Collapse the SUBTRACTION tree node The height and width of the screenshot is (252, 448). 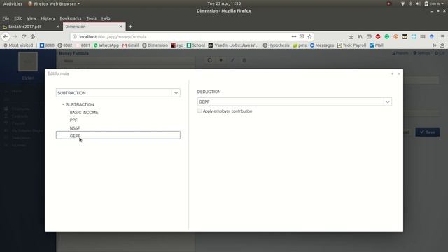[x=63, y=104]
